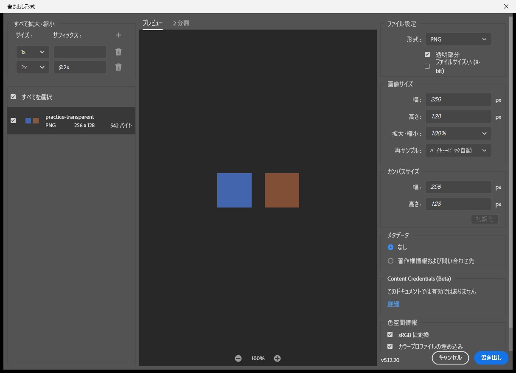
Task: Click 書き出し export button
Action: pos(491,358)
